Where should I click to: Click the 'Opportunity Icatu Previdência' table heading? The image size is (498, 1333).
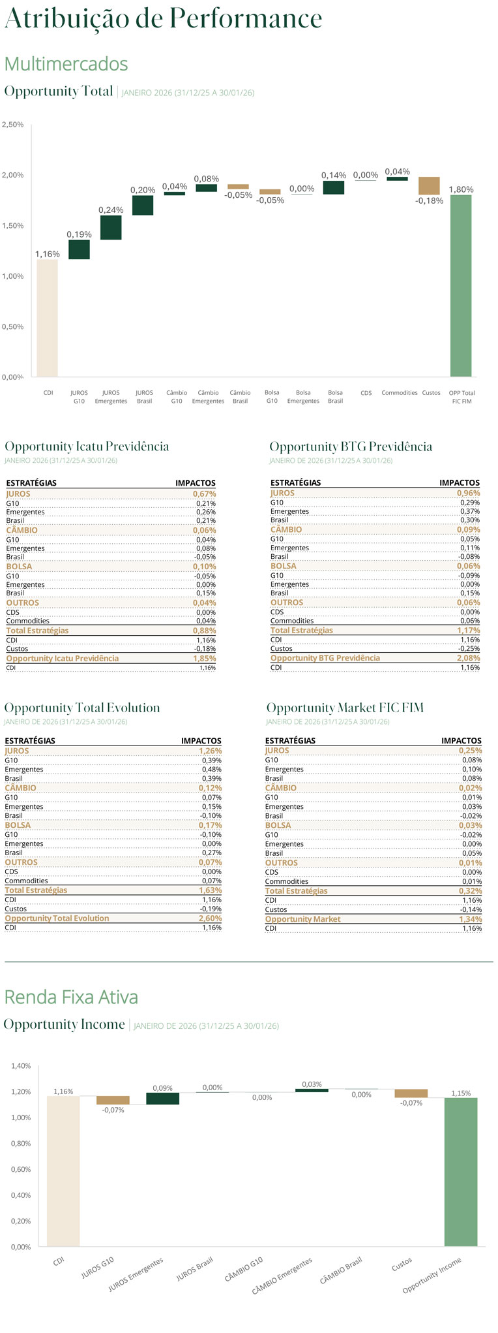pyautogui.click(x=87, y=447)
